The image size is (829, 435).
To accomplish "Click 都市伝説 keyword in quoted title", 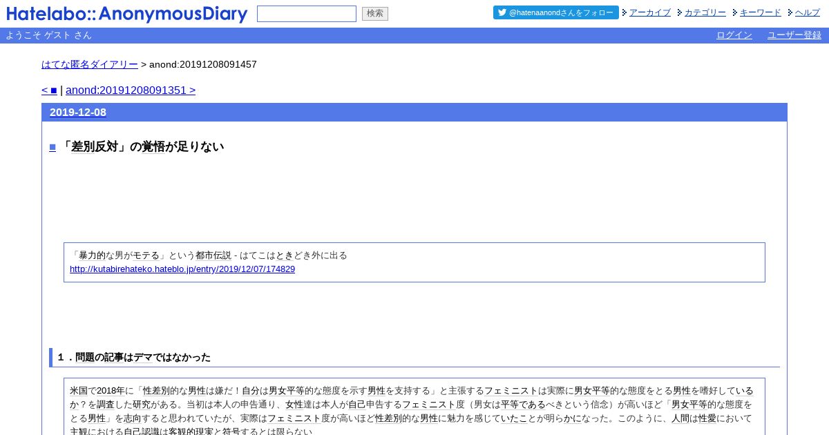I will coord(213,255).
